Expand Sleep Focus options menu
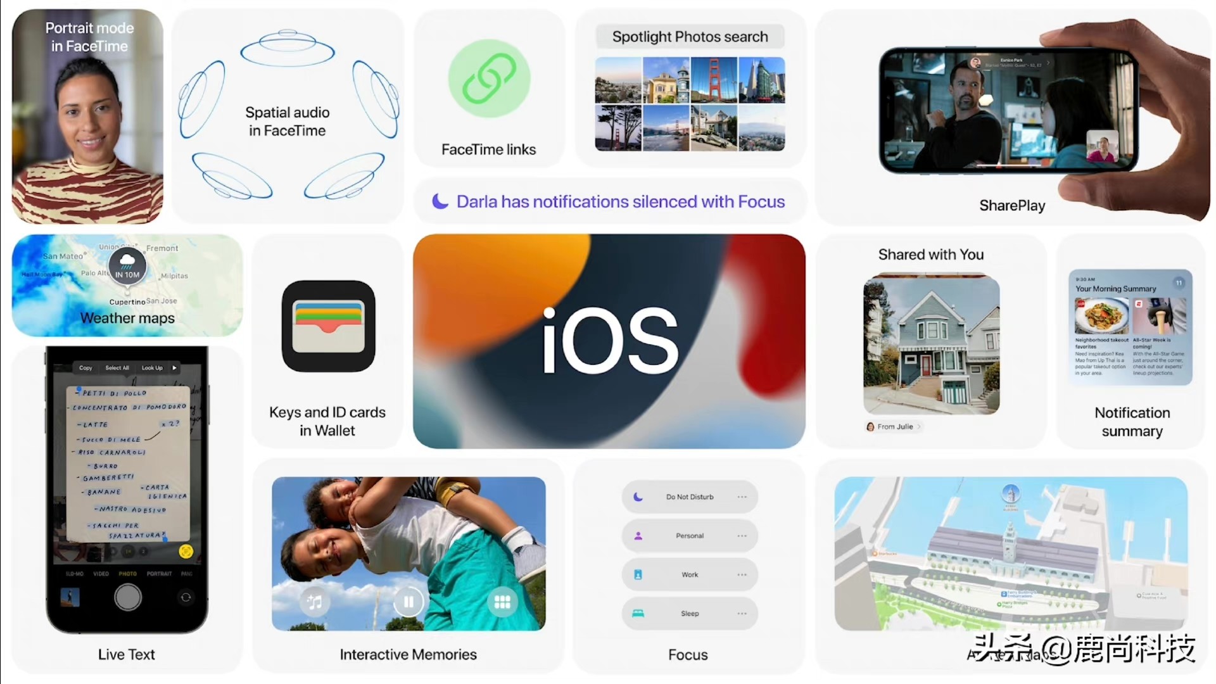 pyautogui.click(x=742, y=614)
